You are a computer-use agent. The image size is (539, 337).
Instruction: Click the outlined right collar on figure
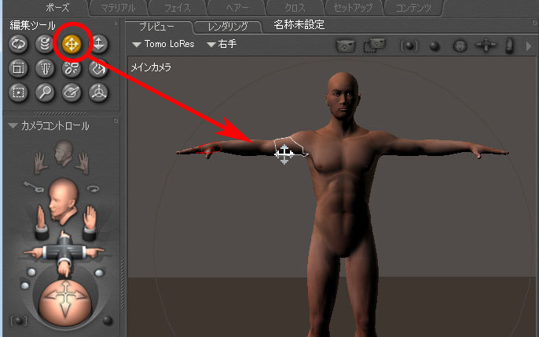click(x=291, y=147)
